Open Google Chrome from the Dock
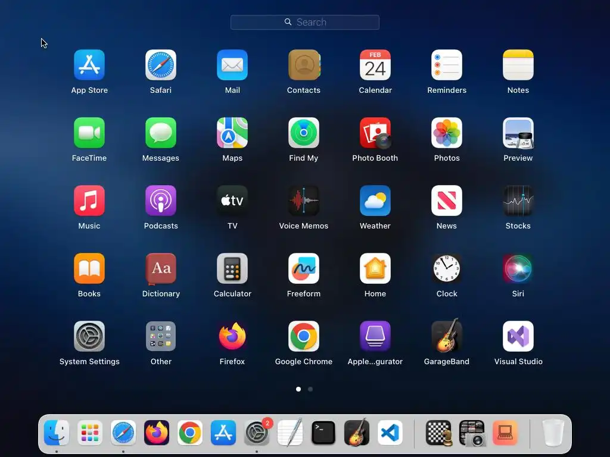Viewport: 610px width, 457px height. [190, 433]
